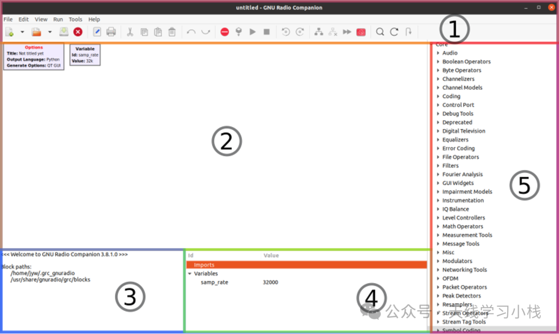Screen dimensions: 559x334
Task: Show recent files dropdown next to Open
Action: pyautogui.click(x=50, y=32)
